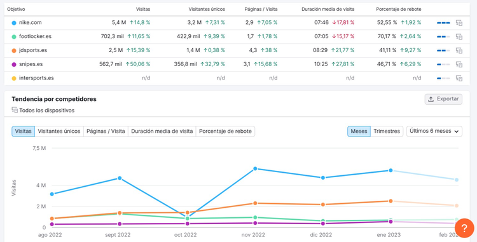Switch chart to Visitantes únicos tab
The image size is (477, 242).
pos(59,131)
